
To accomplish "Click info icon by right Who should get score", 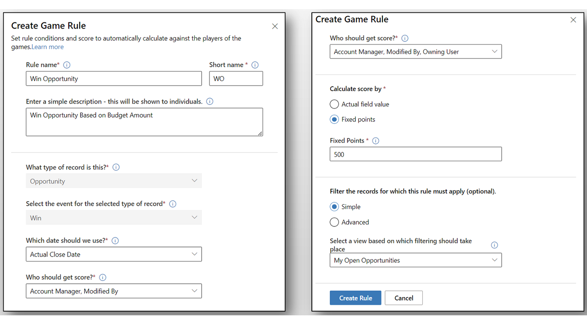I will coord(405,38).
